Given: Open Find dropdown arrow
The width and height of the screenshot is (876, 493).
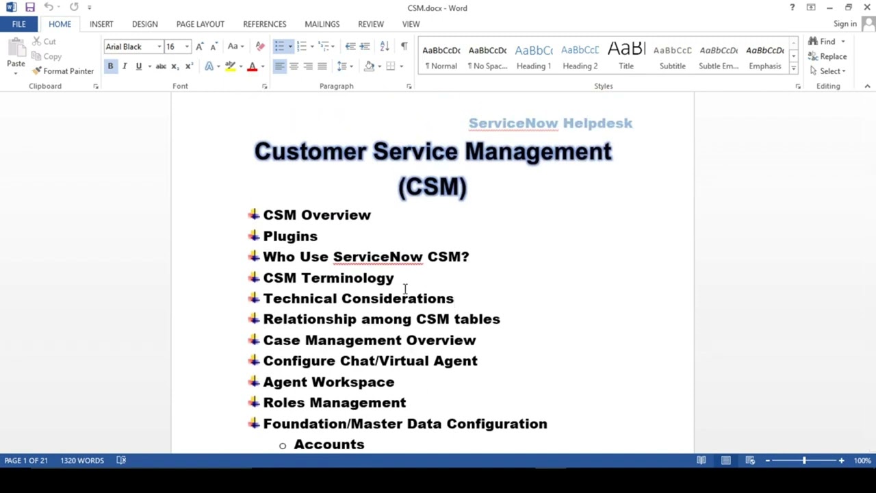Looking at the screenshot, I should coord(843,42).
